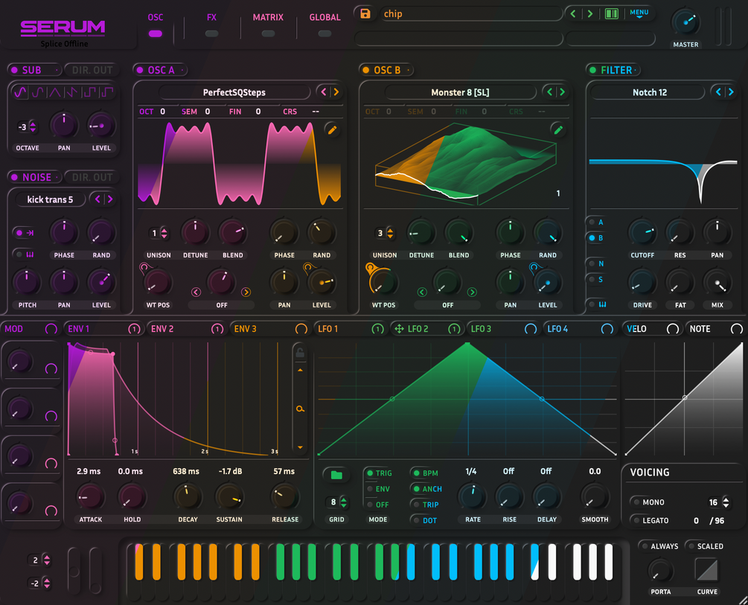Screen dimensions: 748x605
Task: Click the LFO 2 move crosshair icon
Action: pos(399,329)
